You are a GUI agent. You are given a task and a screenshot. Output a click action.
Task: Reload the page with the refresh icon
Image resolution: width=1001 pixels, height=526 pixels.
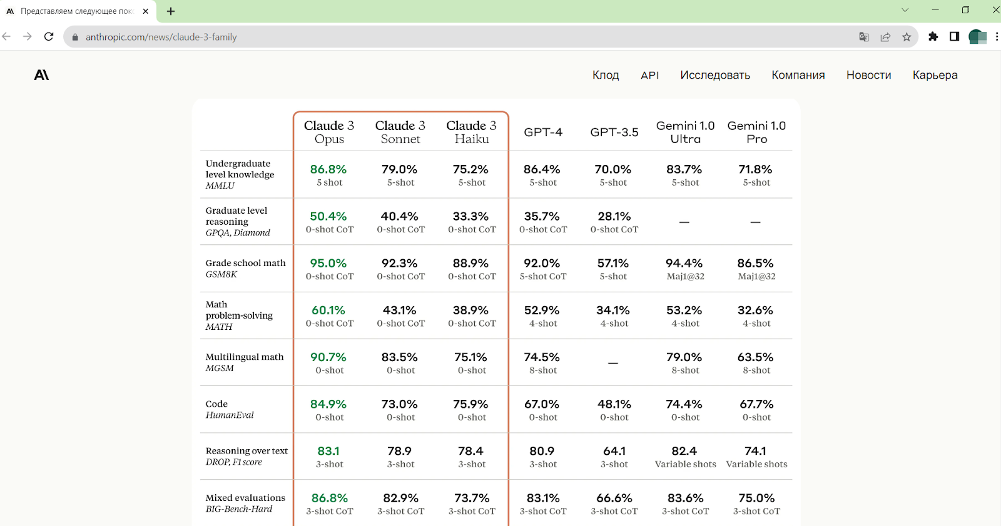pos(49,37)
